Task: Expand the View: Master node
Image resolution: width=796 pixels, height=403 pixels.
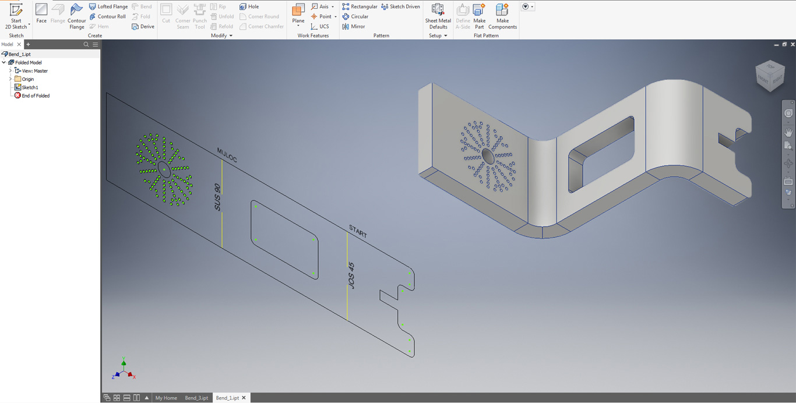Action: click(x=10, y=70)
